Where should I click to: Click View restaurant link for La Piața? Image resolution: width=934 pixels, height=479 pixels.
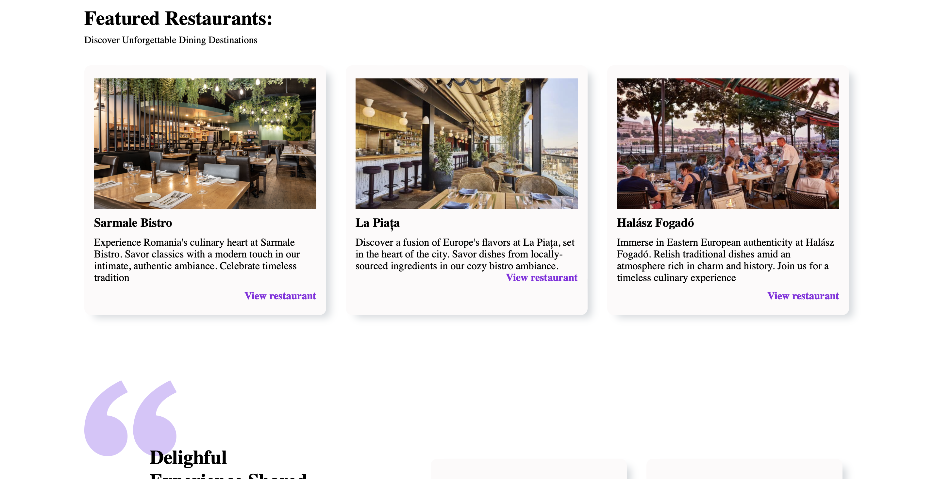click(x=541, y=278)
